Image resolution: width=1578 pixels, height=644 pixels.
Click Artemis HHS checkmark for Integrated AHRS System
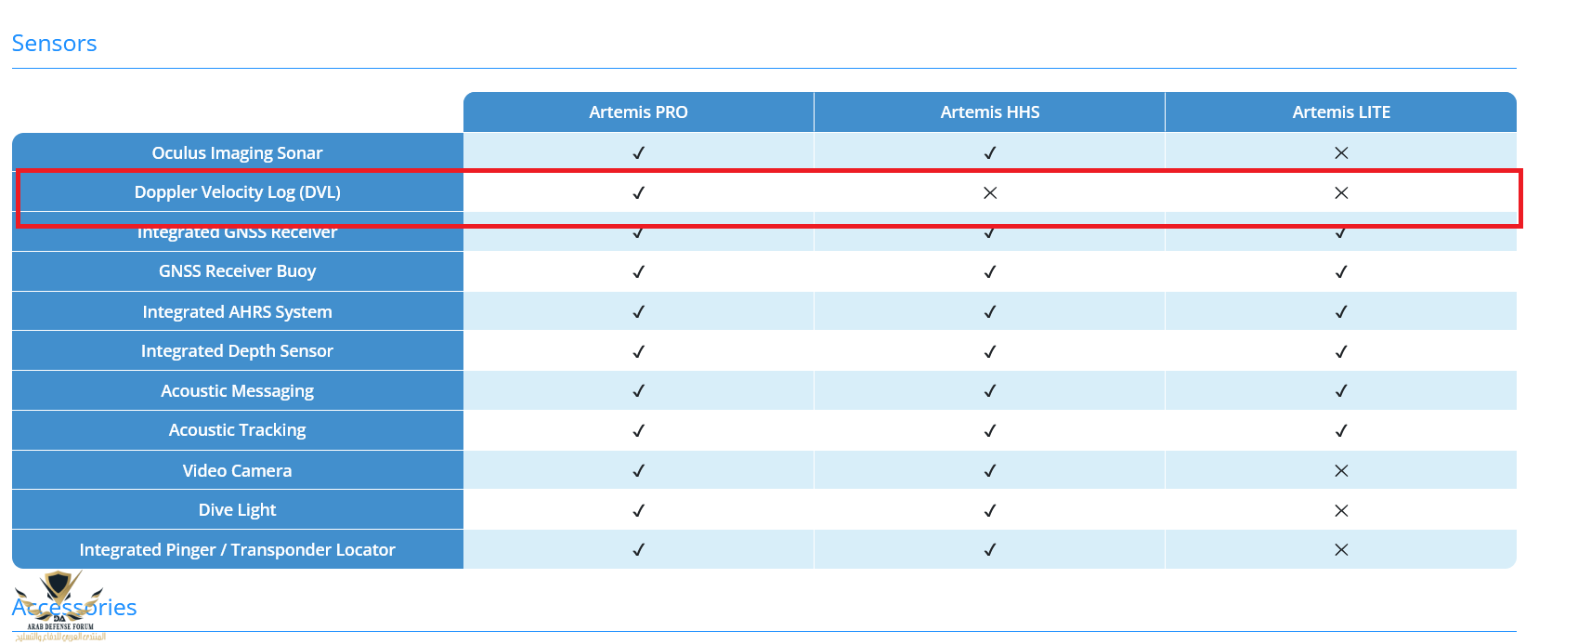(x=990, y=312)
